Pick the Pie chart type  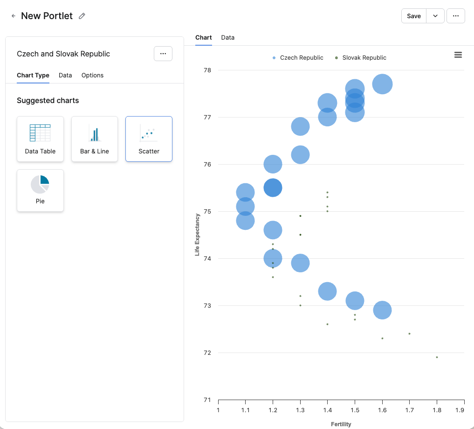40,190
